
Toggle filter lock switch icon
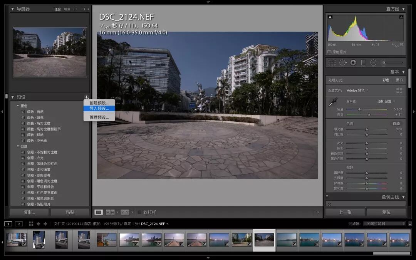click(x=410, y=224)
